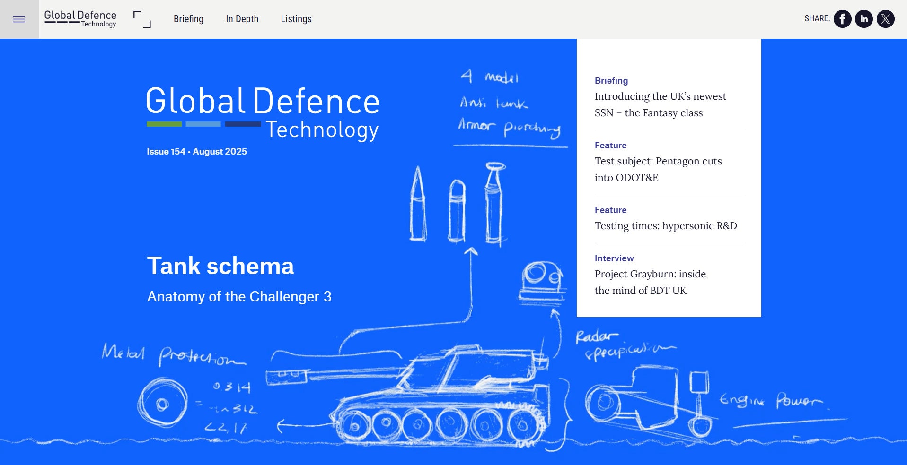Image resolution: width=907 pixels, height=465 pixels.
Task: Click the Global Defence Technology cover logo
Action: click(x=263, y=111)
